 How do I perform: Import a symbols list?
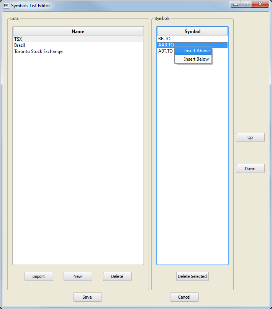(x=39, y=276)
